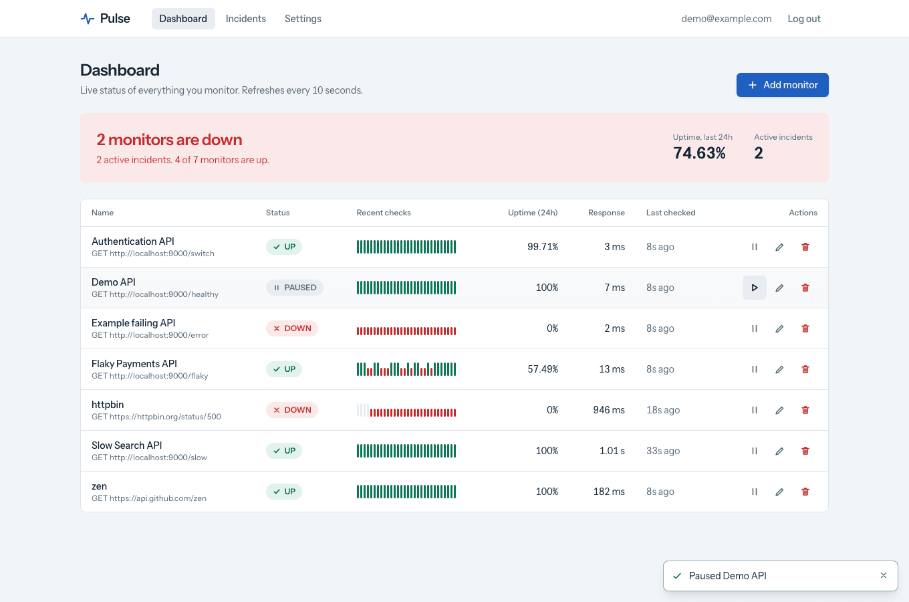Open the Authentication API monitor name
This screenshot has height=602, width=909.
[x=133, y=241]
